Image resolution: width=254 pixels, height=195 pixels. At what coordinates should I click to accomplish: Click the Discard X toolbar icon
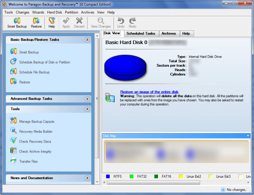[79, 21]
